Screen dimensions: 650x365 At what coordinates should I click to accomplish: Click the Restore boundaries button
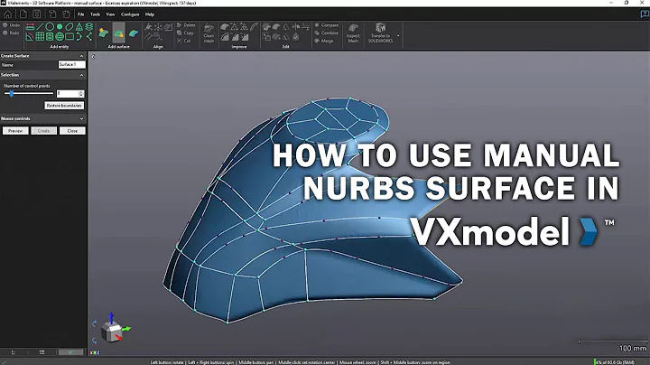pyautogui.click(x=64, y=106)
